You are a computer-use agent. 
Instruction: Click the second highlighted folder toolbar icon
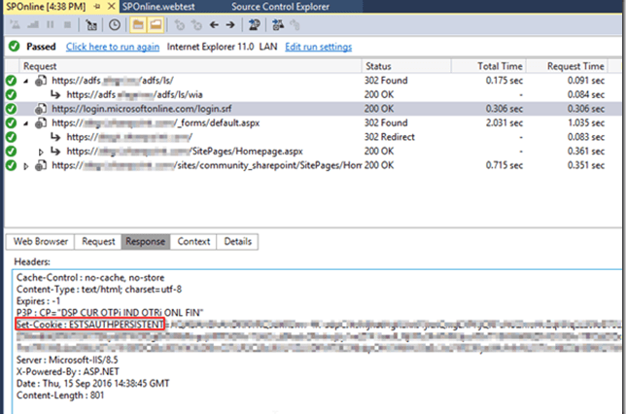tap(157, 24)
